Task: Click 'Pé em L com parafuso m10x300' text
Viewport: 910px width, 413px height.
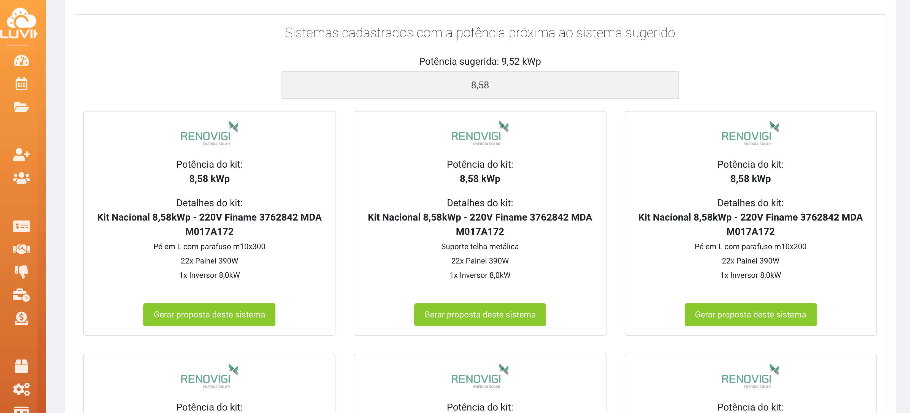Action: click(x=209, y=247)
